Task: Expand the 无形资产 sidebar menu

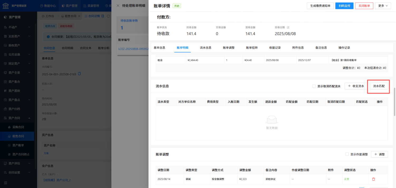Action: click(x=29, y=36)
